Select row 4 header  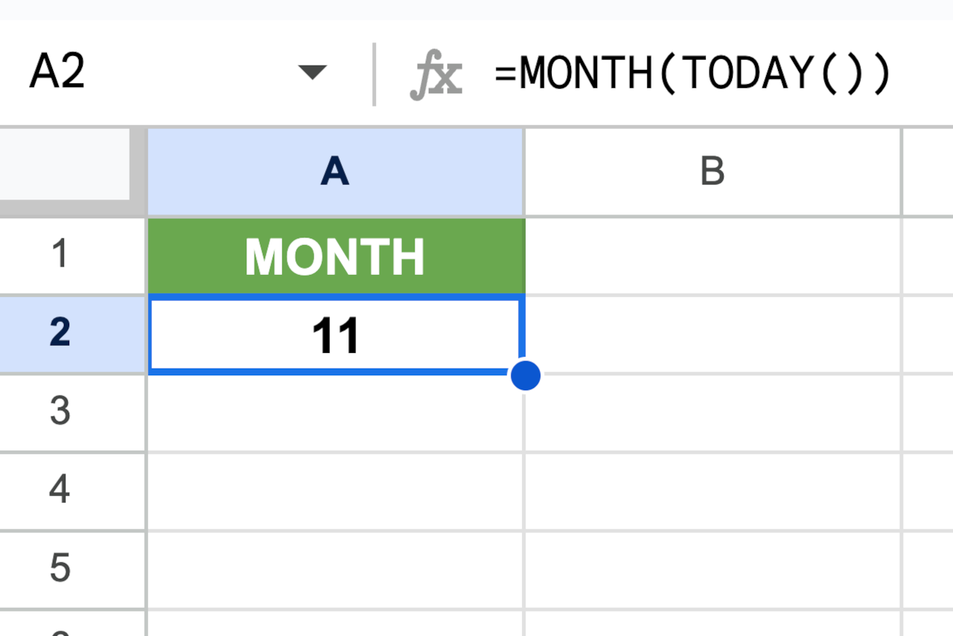(x=72, y=491)
